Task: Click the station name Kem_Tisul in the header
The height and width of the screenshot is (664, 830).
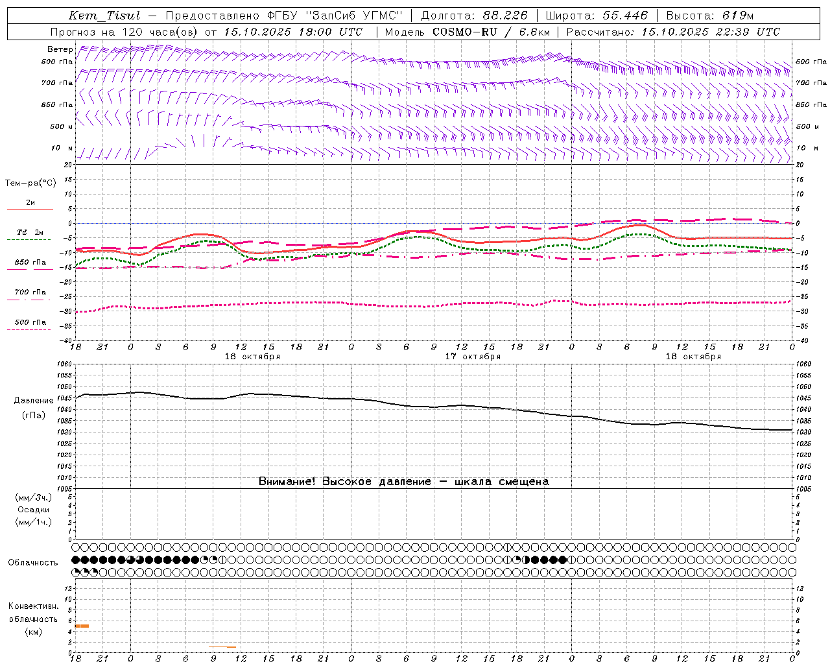Action: pos(104,16)
